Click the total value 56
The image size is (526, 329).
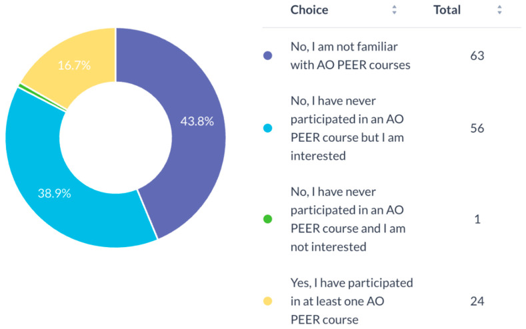(477, 129)
